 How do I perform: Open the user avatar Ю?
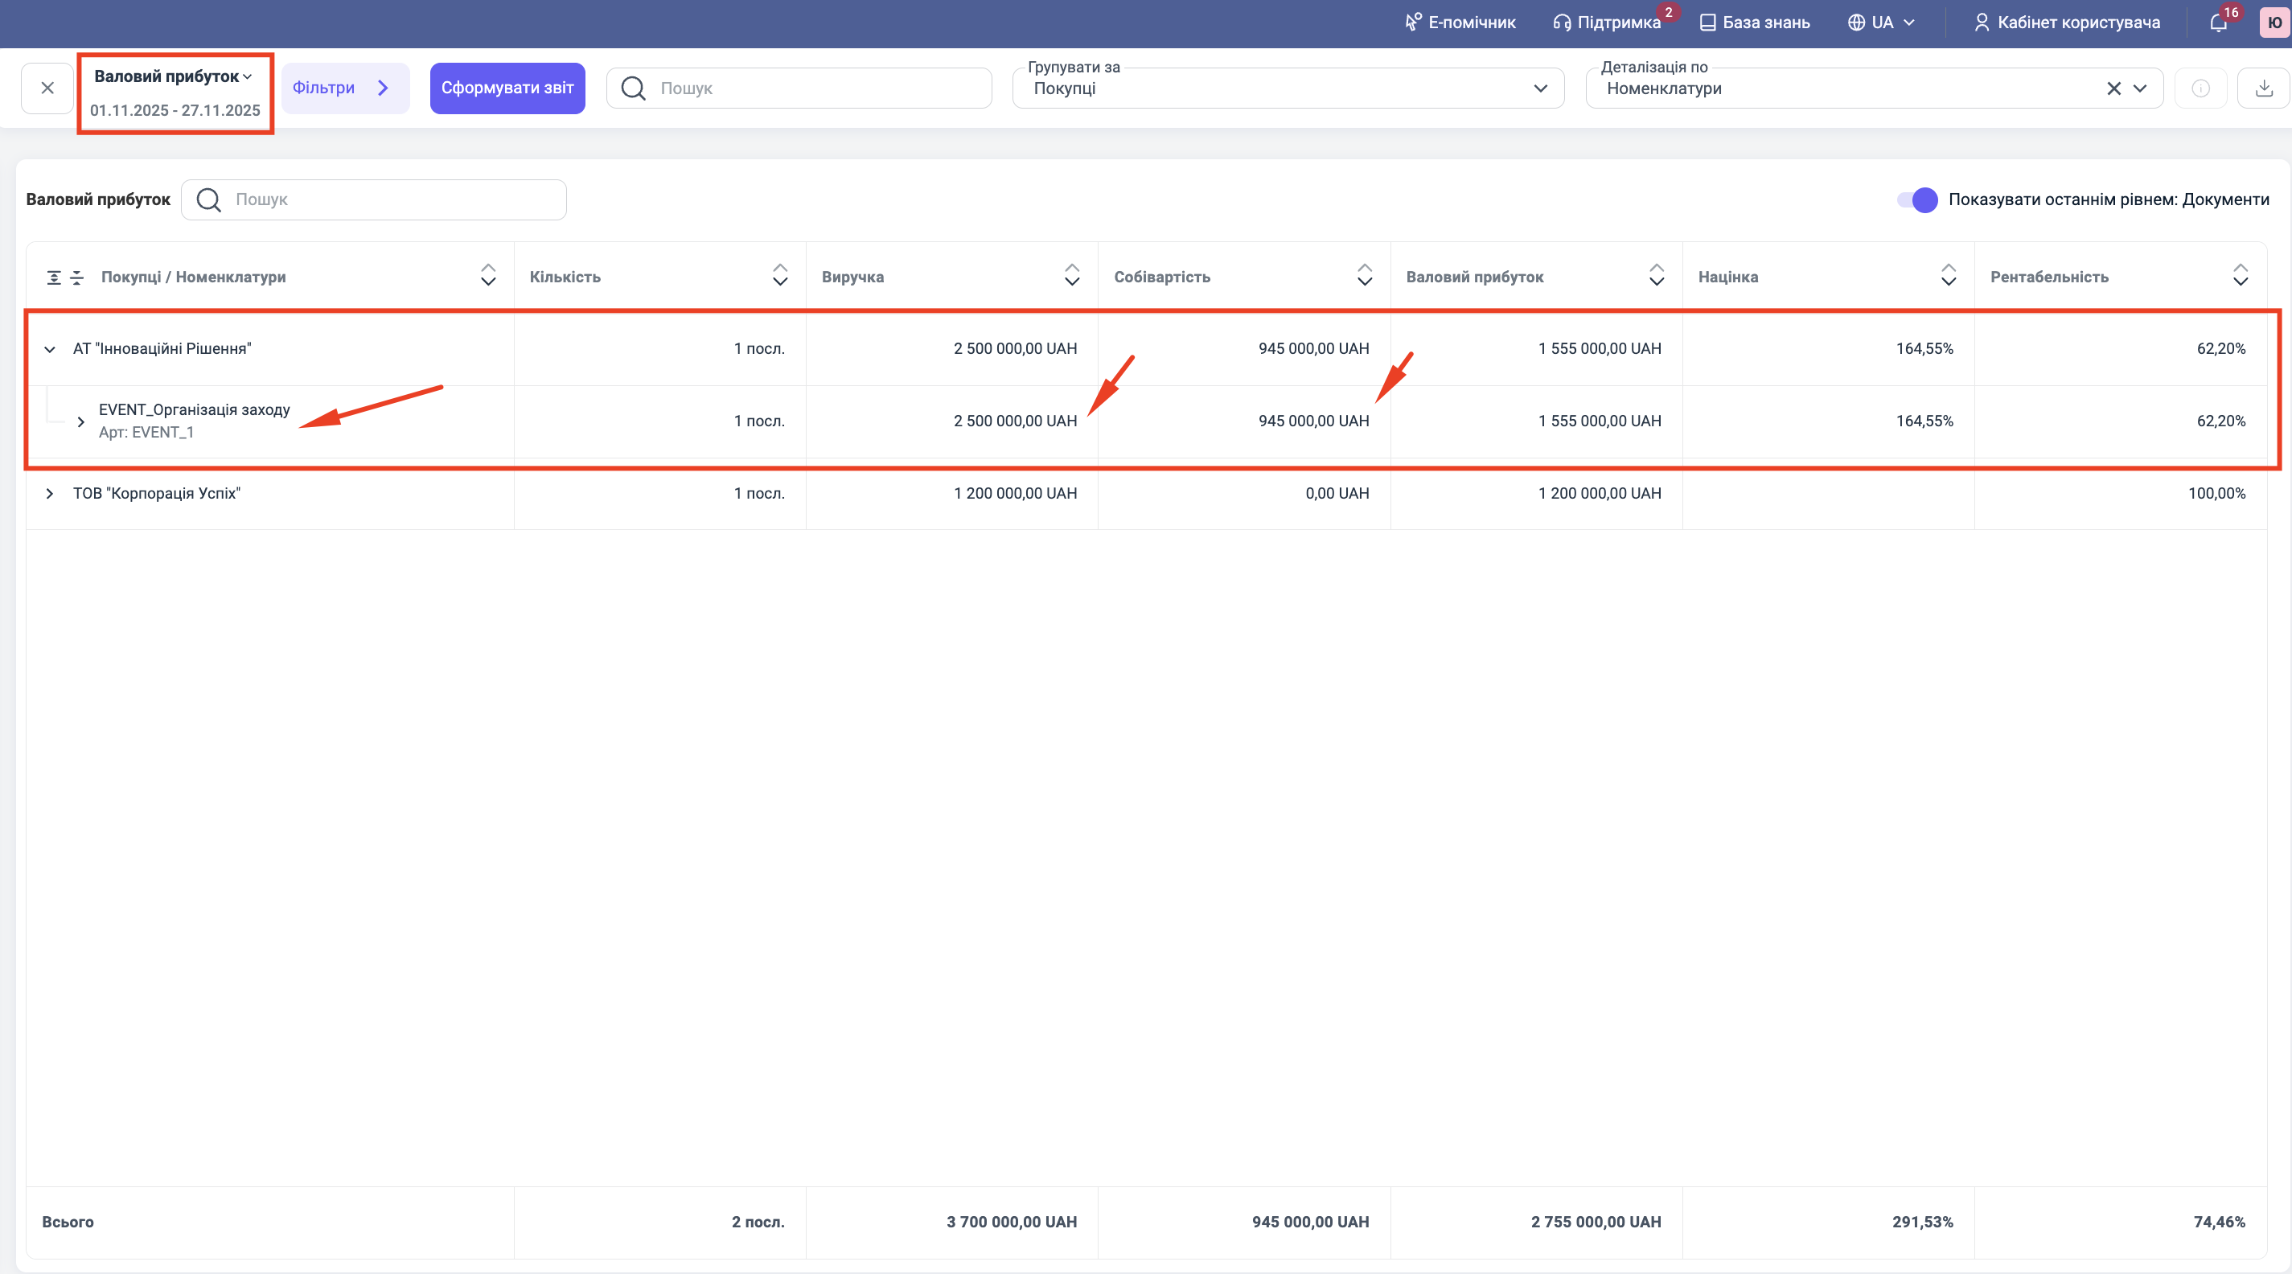pyautogui.click(x=2274, y=23)
